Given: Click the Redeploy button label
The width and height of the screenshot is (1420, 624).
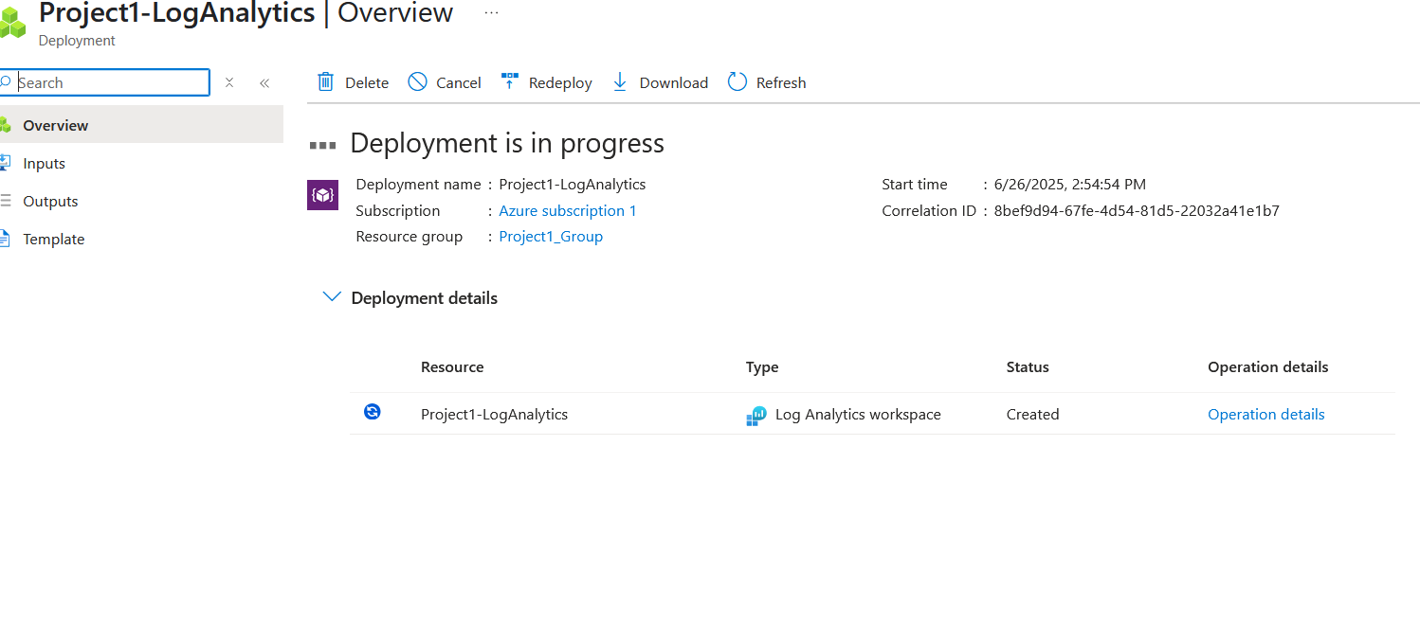Looking at the screenshot, I should (x=560, y=82).
